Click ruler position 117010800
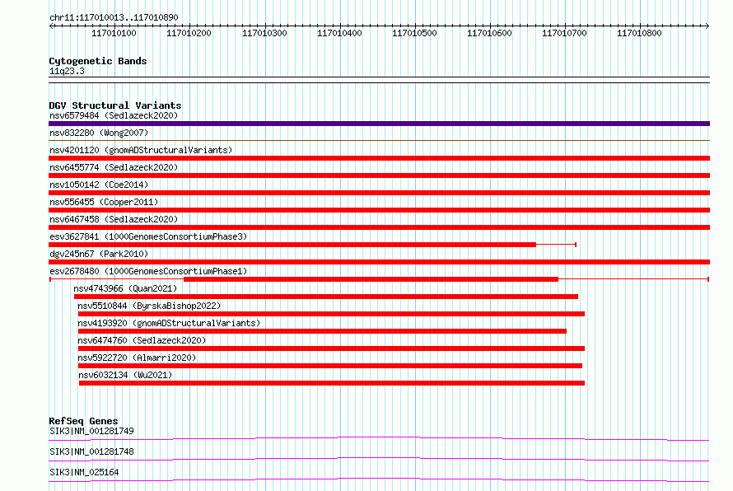Viewport: 733px width, 491px height. [x=639, y=33]
